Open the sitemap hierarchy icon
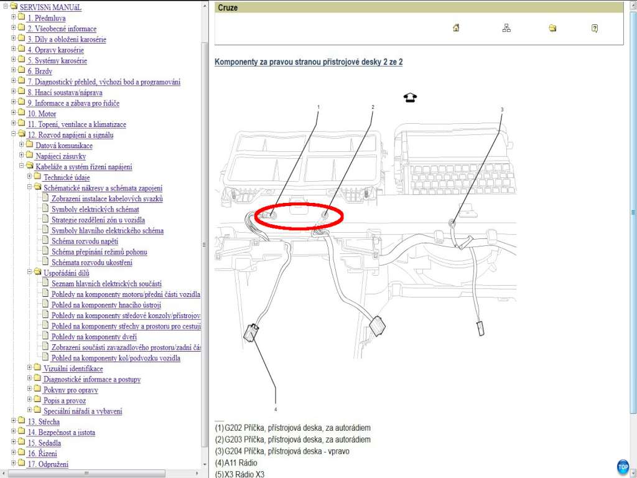 click(506, 28)
